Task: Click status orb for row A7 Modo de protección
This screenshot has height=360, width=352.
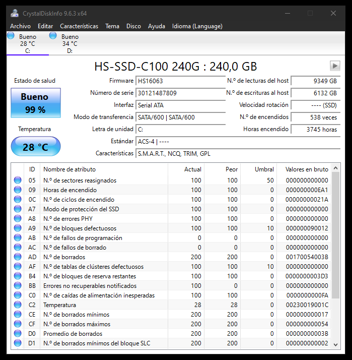Action: pos(18,209)
